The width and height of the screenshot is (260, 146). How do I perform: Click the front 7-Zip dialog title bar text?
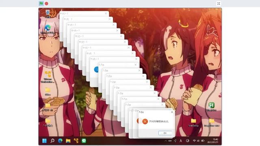141,112
